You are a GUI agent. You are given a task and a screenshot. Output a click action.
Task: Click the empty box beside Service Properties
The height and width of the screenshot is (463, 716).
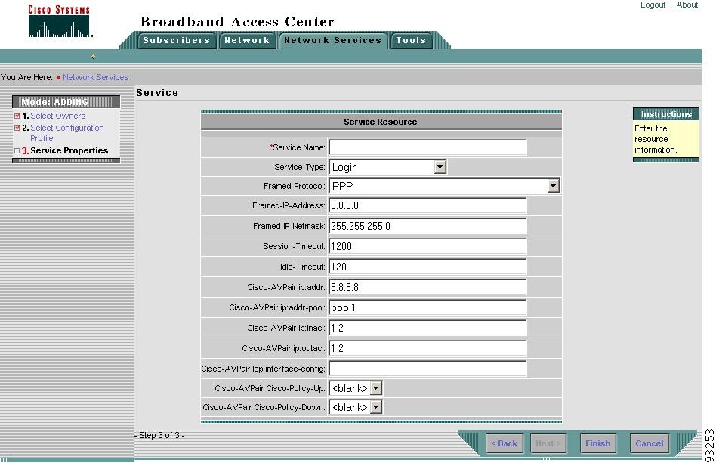pos(17,150)
